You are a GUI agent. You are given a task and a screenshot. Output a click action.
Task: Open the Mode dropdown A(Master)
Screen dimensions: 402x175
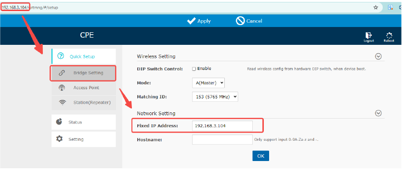pos(208,83)
